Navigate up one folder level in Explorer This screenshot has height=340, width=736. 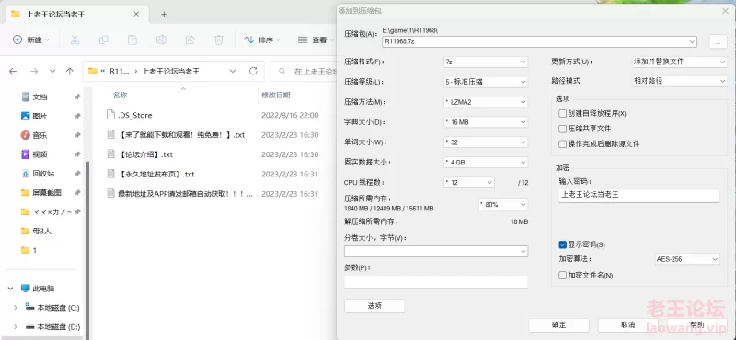pos(70,72)
